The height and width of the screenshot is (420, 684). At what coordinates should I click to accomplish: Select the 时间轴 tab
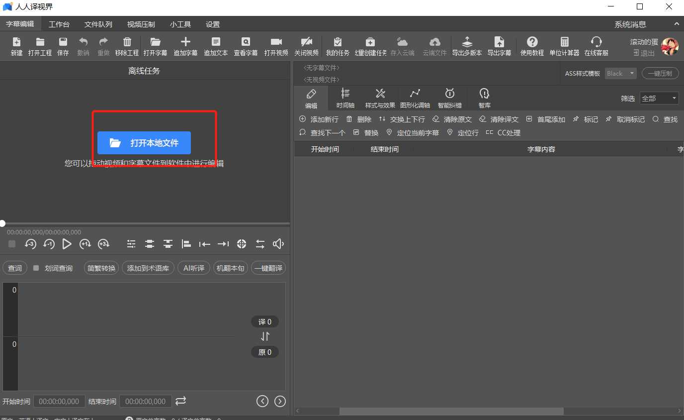pyautogui.click(x=345, y=98)
